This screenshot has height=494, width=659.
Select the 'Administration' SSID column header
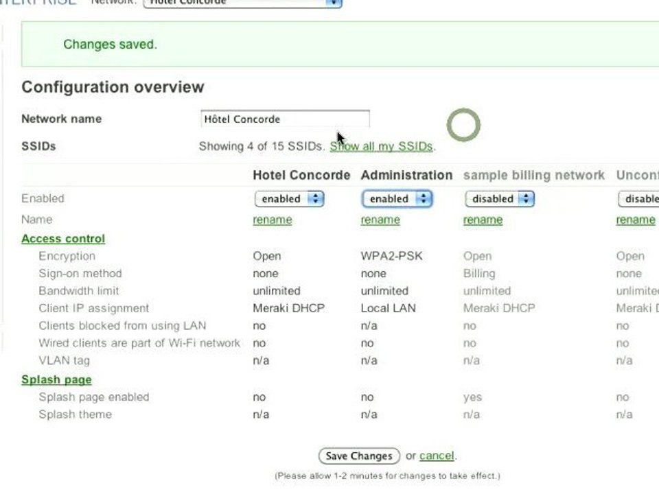click(406, 175)
